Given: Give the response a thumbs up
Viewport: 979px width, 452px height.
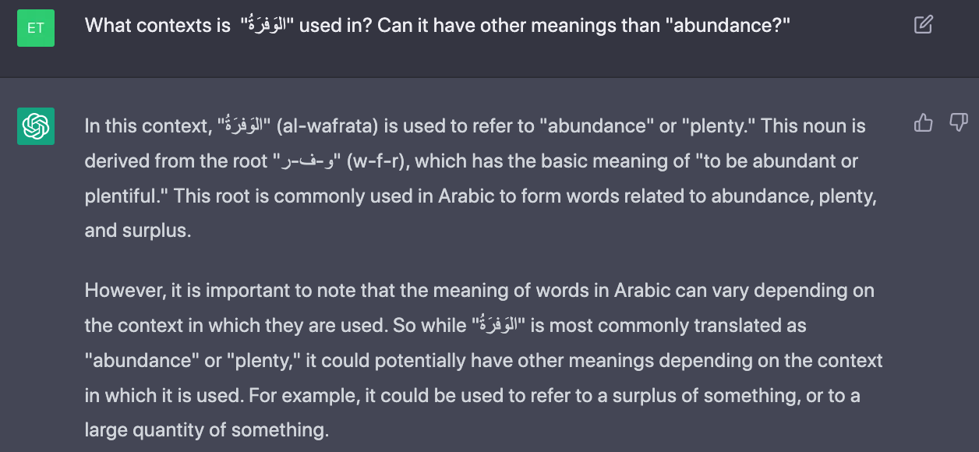Looking at the screenshot, I should pos(923,123).
